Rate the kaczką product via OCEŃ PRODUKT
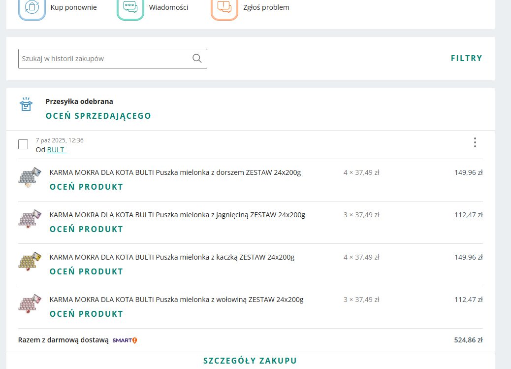The width and height of the screenshot is (511, 369). pos(86,272)
